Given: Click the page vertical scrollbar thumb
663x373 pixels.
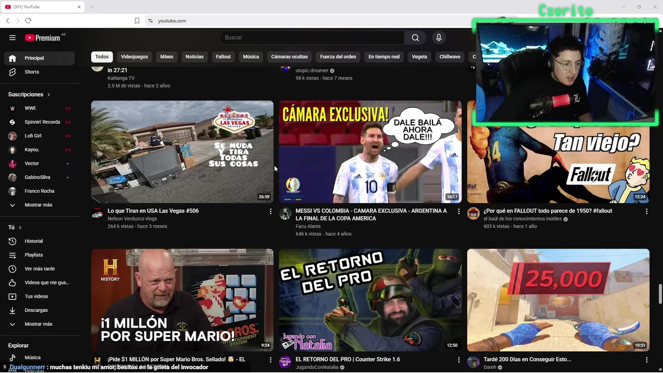Looking at the screenshot, I should pyautogui.click(x=660, y=294).
